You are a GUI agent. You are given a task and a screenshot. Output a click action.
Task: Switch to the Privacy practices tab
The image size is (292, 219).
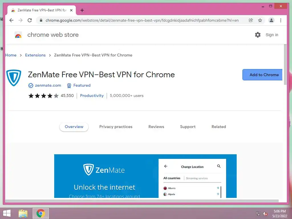[116, 127]
